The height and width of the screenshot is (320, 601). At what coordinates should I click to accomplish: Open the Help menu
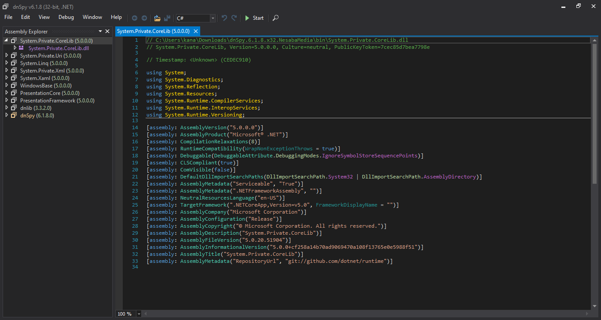[117, 17]
